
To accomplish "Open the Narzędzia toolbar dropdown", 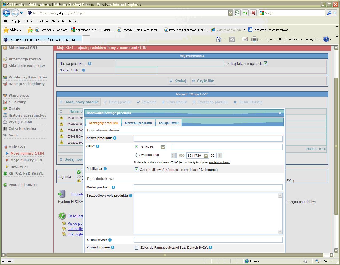I will [313, 39].
